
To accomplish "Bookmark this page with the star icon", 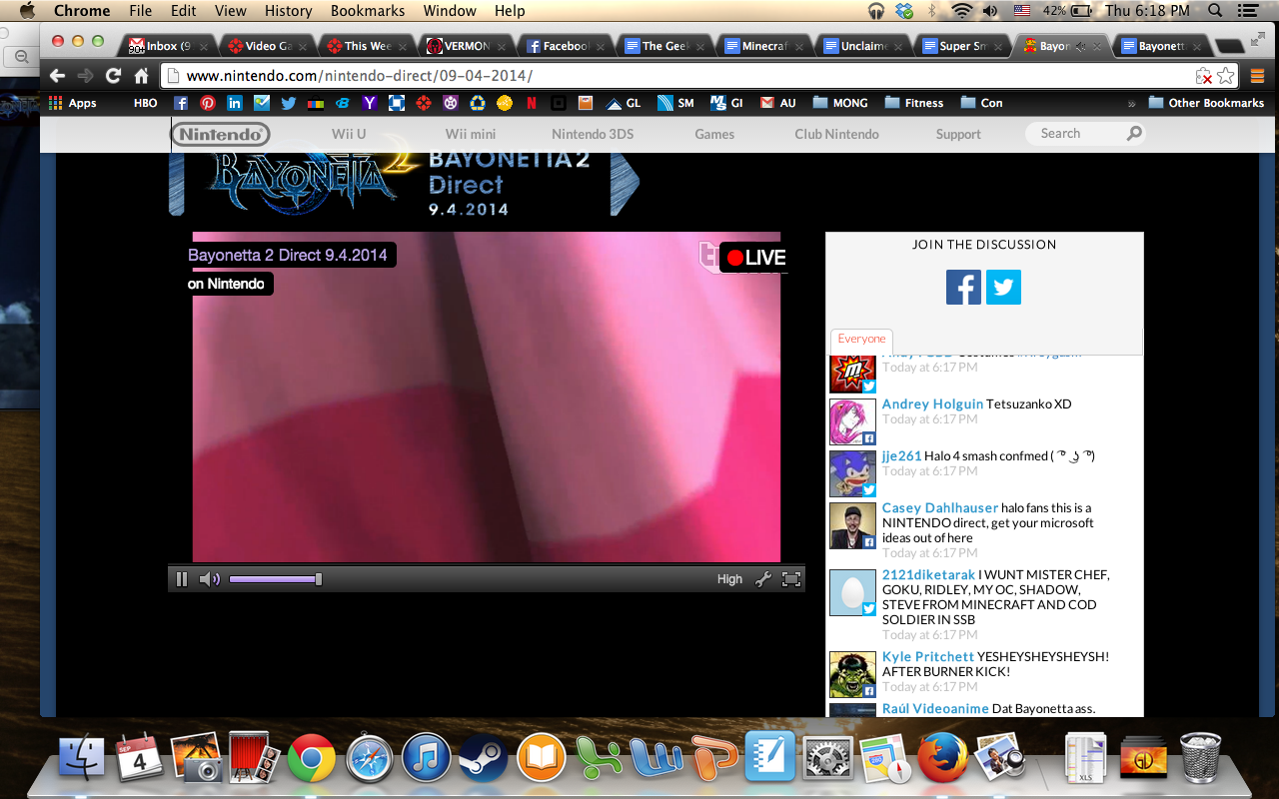I will [x=1226, y=76].
